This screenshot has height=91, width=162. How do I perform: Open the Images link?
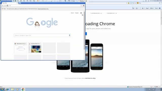point(77,13)
